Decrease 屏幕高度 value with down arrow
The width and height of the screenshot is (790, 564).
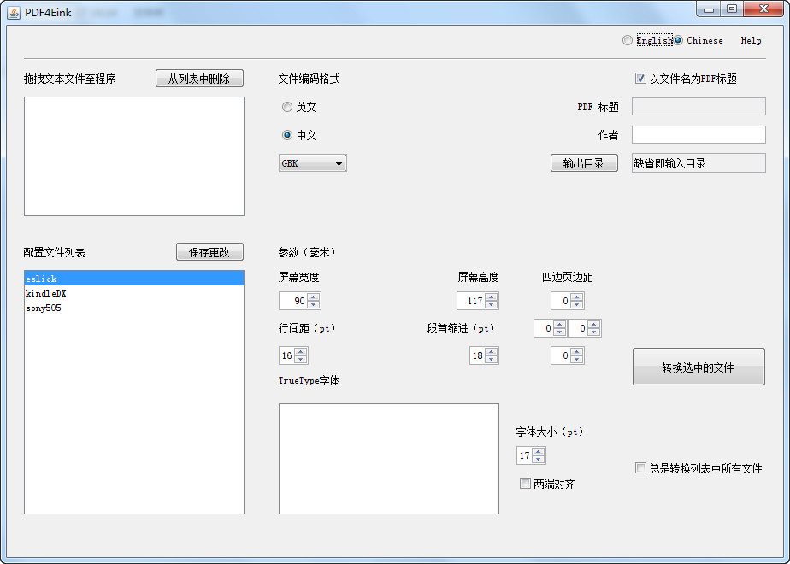(492, 305)
